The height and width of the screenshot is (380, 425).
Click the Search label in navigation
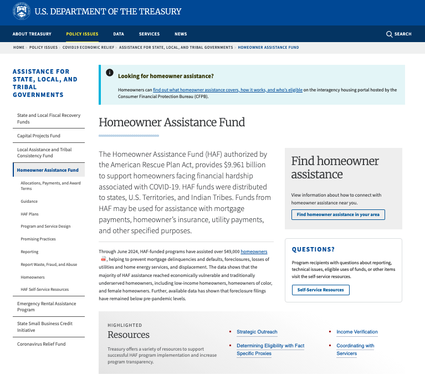pyautogui.click(x=403, y=34)
